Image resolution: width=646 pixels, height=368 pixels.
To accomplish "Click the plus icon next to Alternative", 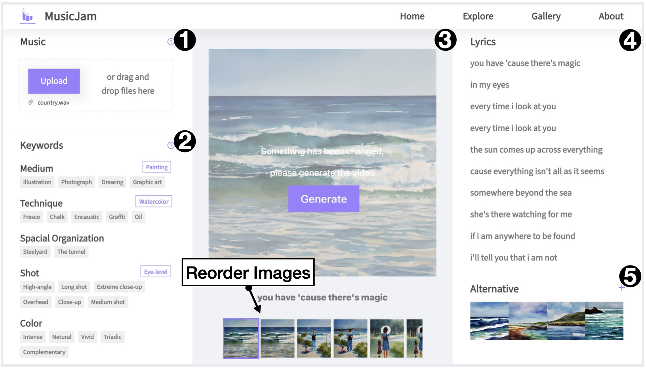I will point(621,288).
